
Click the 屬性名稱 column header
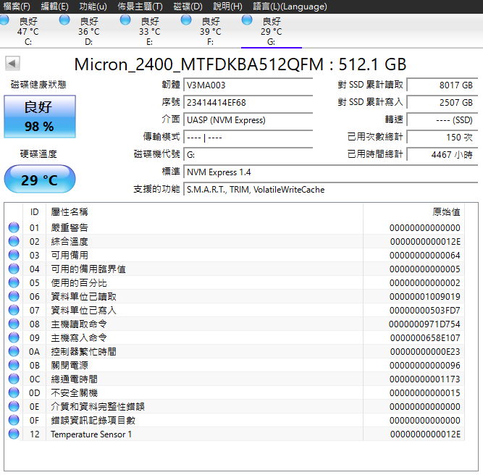[x=204, y=212]
